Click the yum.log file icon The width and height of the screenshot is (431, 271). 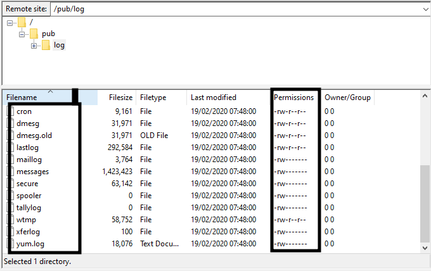(11, 244)
